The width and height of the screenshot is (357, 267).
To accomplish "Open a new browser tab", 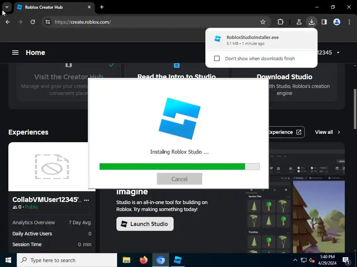I will [x=102, y=7].
